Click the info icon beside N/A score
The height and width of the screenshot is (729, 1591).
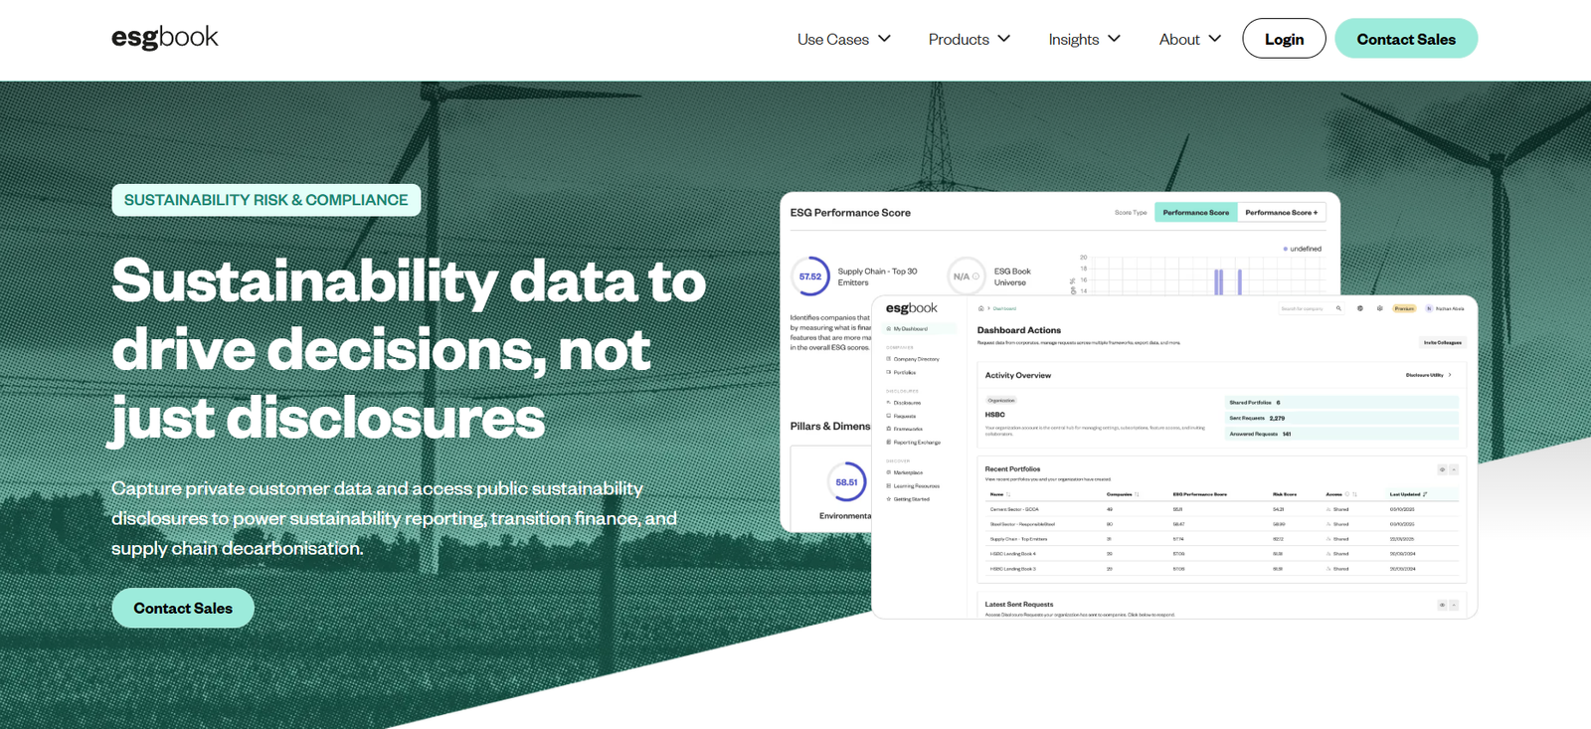[x=975, y=276]
